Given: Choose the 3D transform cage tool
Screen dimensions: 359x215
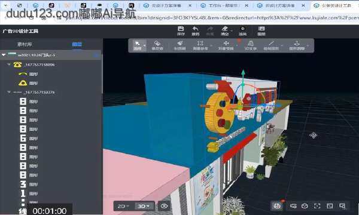Looking at the screenshot, I should 251,45.
